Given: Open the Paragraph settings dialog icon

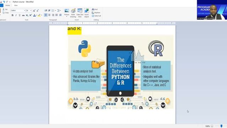Looking at the screenshot, I should click(60, 15).
